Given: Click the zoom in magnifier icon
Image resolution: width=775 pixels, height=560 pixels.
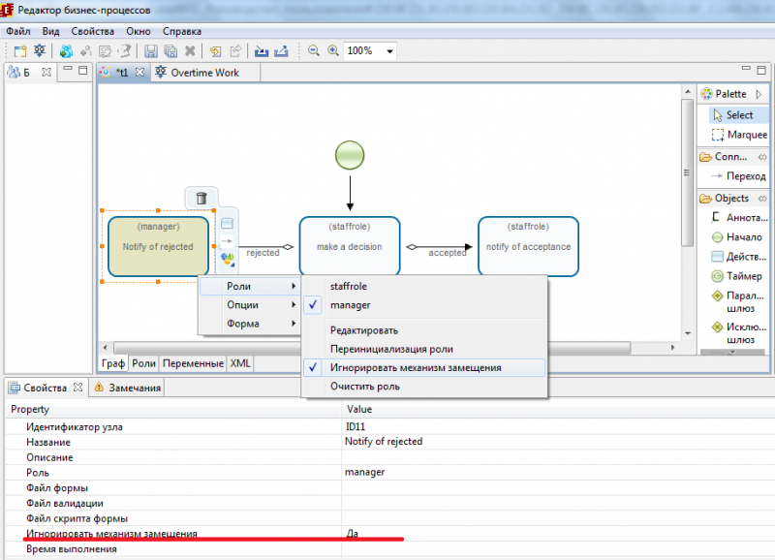Looking at the screenshot, I should click(x=332, y=50).
